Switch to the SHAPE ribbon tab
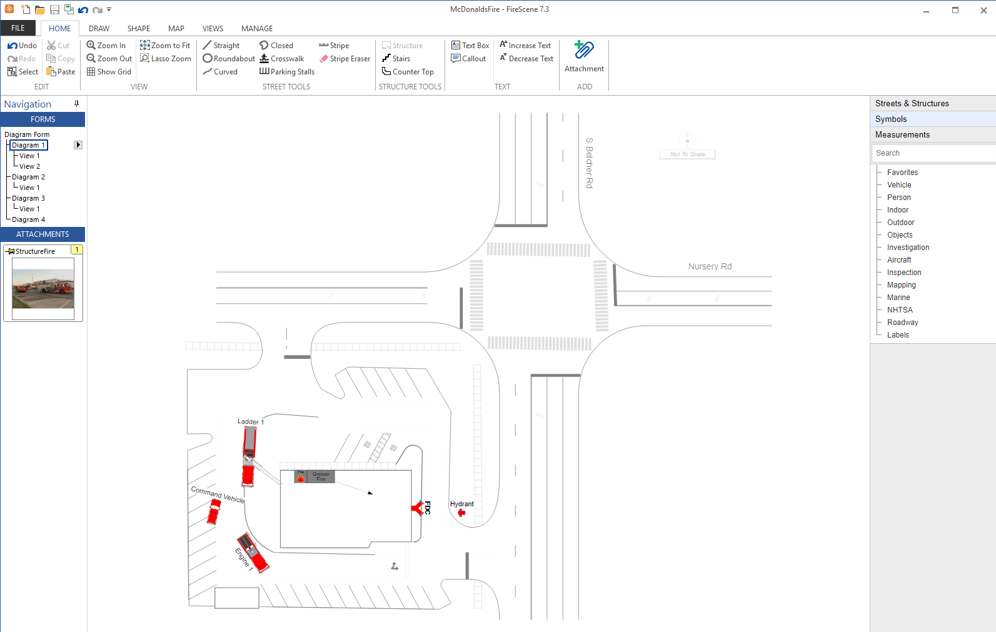 (x=139, y=29)
